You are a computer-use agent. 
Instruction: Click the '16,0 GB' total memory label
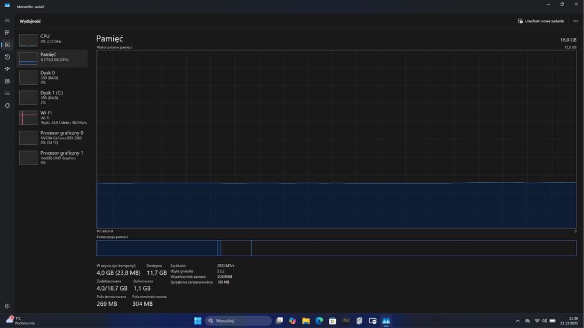[568, 40]
